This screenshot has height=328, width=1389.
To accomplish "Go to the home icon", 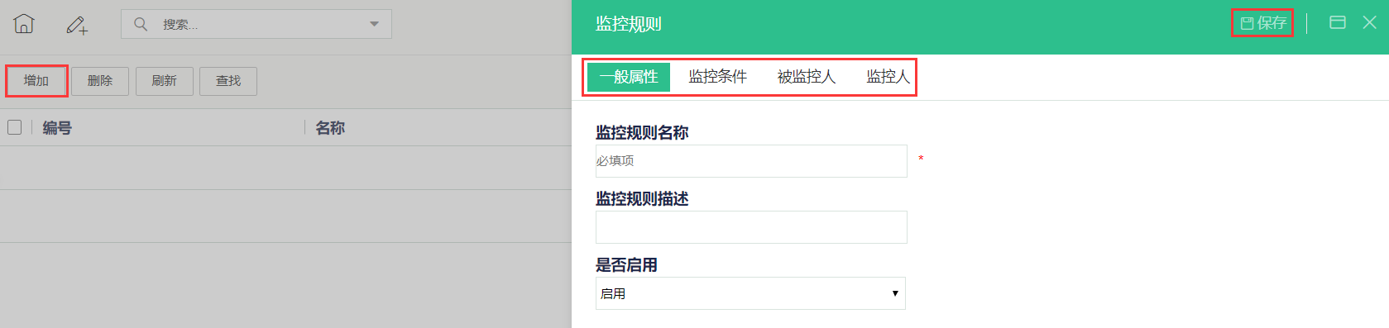I will click(x=24, y=24).
